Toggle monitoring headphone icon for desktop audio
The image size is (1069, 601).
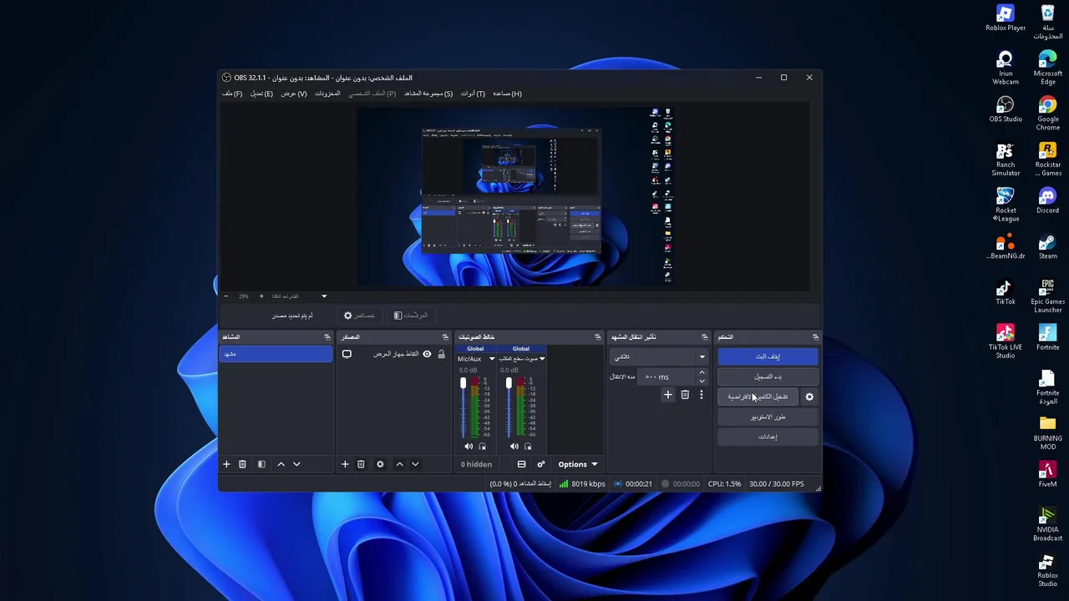528,447
